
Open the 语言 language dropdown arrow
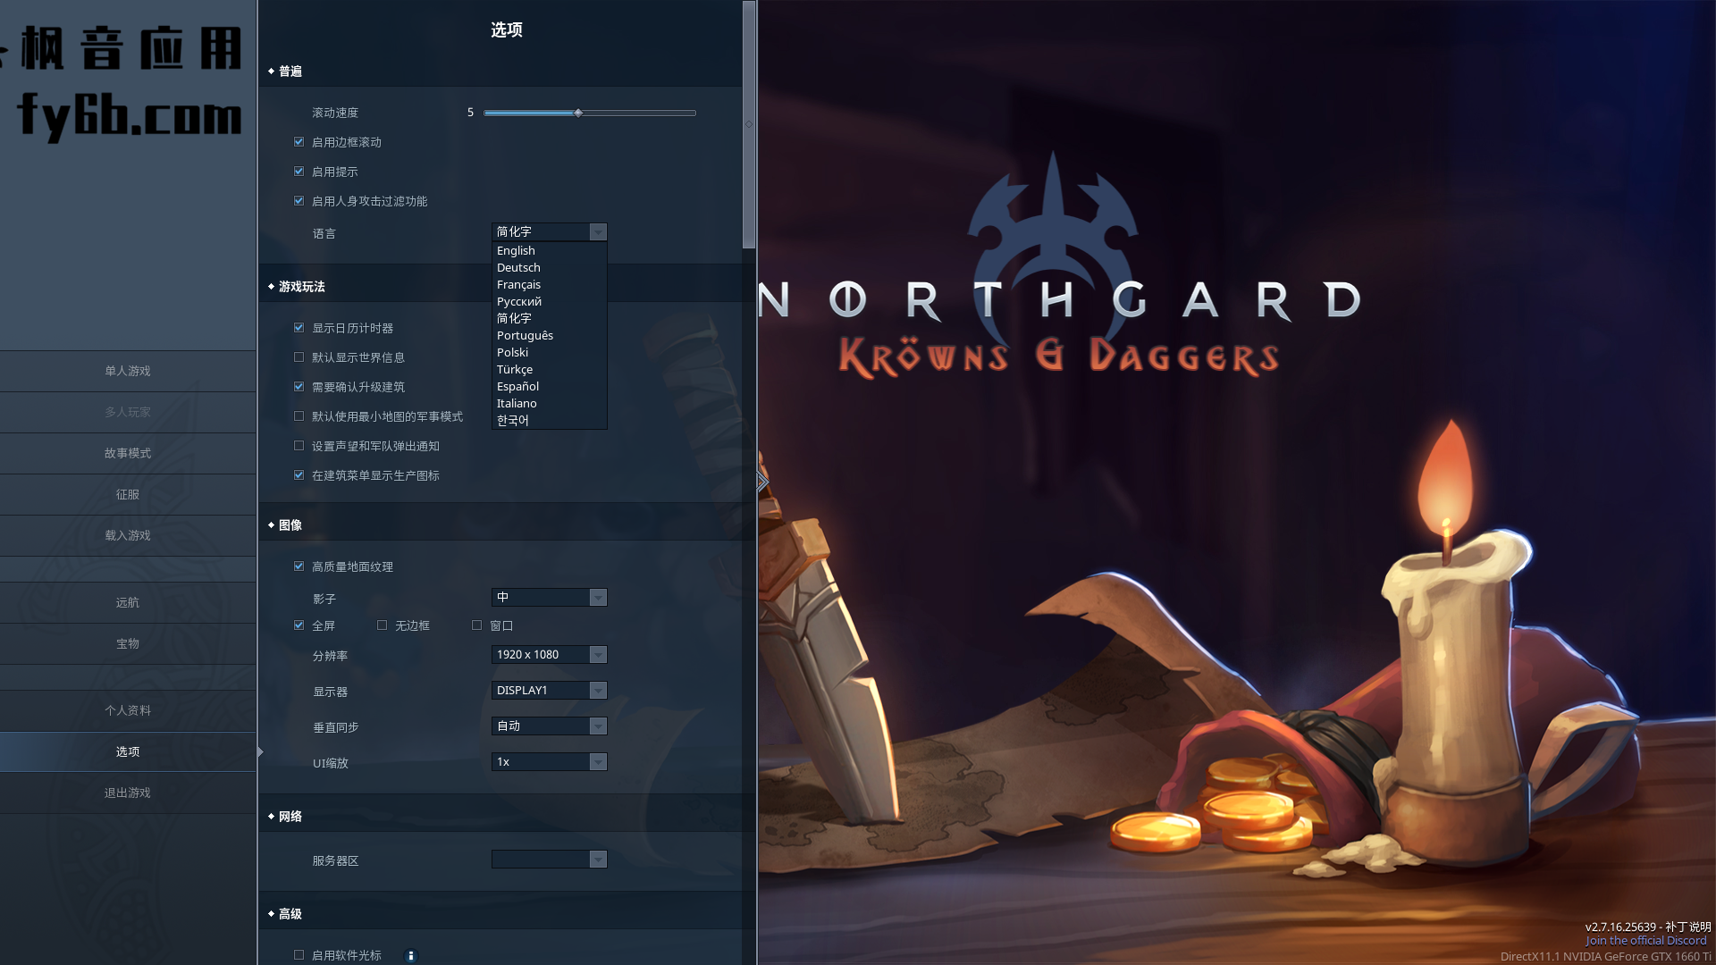(x=598, y=232)
